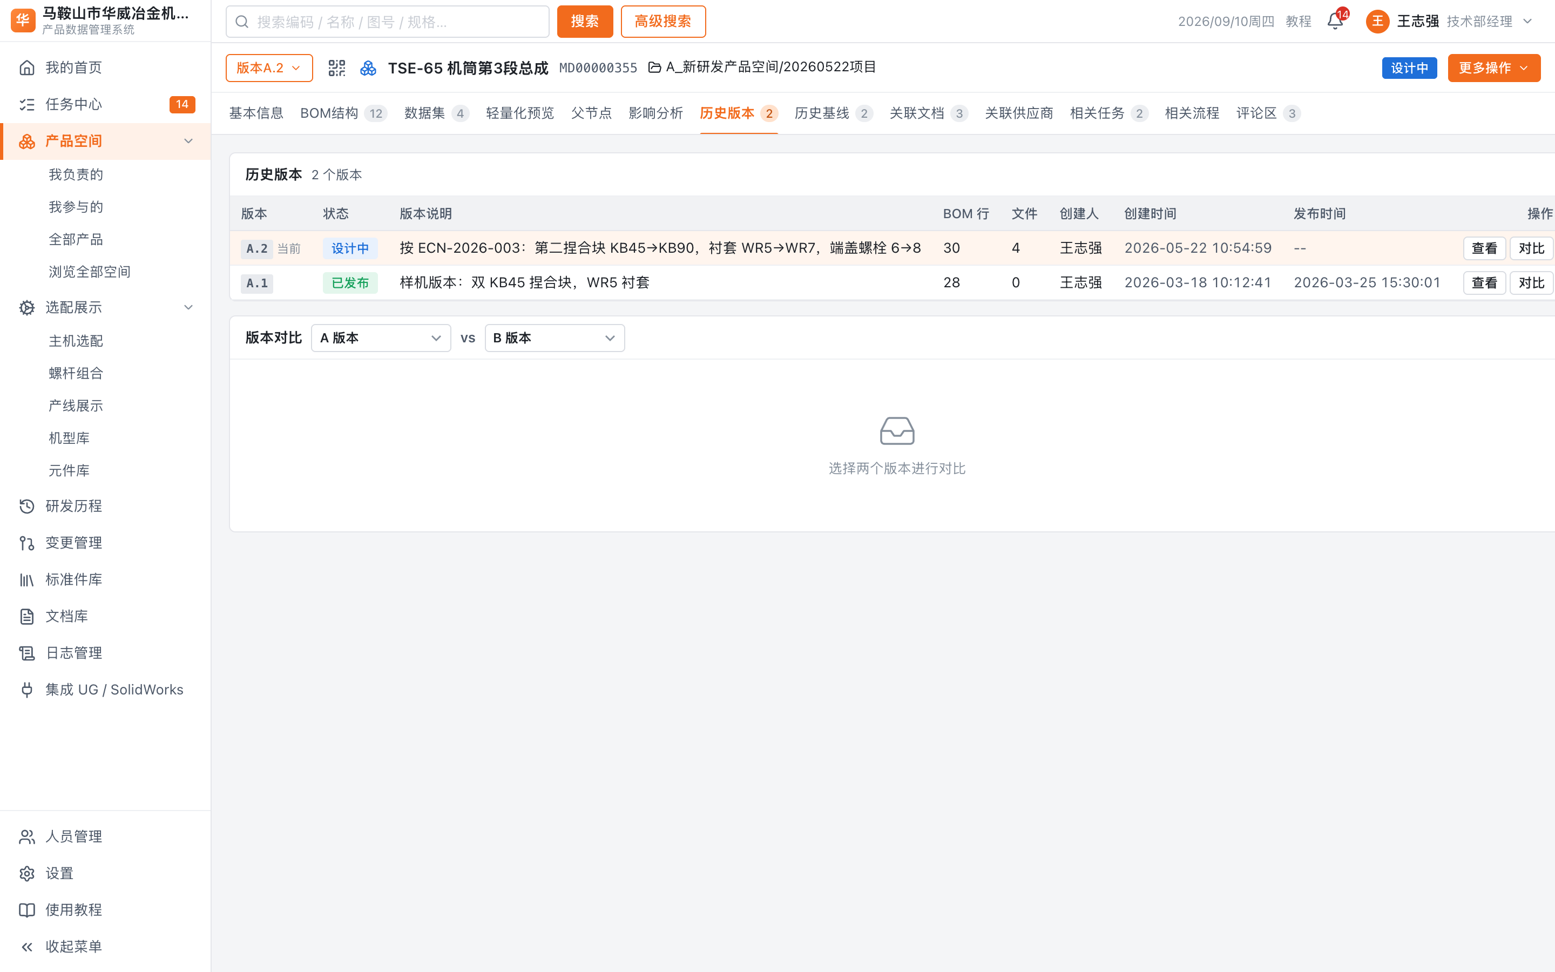The width and height of the screenshot is (1555, 972).
Task: Open the B 版本 comparison dropdown
Action: (x=555, y=338)
